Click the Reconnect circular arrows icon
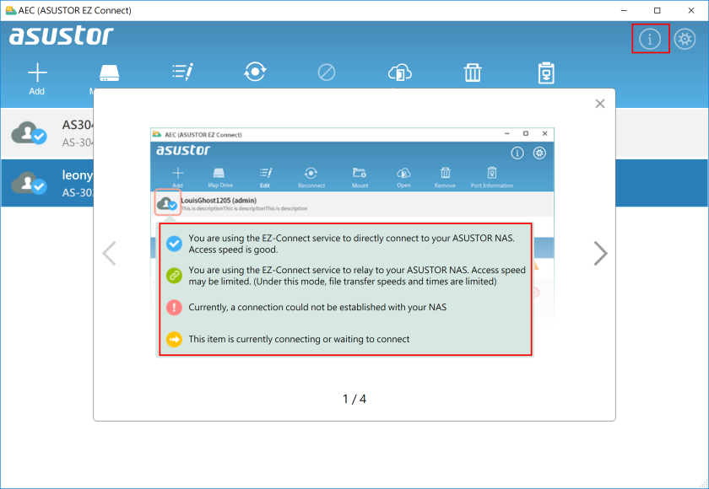Image resolution: width=709 pixels, height=489 pixels. pyautogui.click(x=255, y=72)
